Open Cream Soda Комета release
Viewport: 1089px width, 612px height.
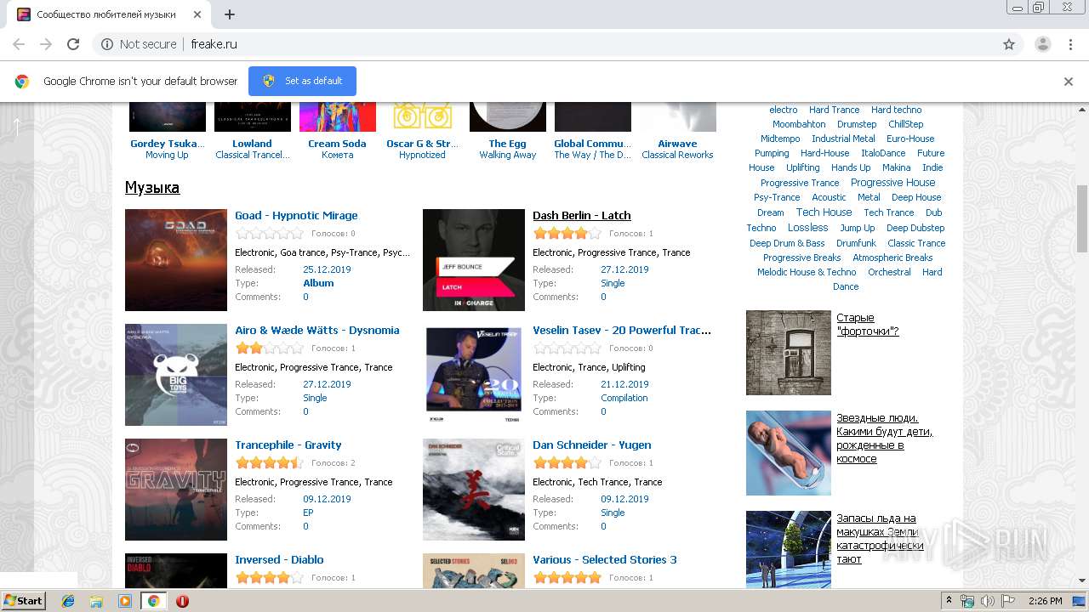(x=337, y=131)
